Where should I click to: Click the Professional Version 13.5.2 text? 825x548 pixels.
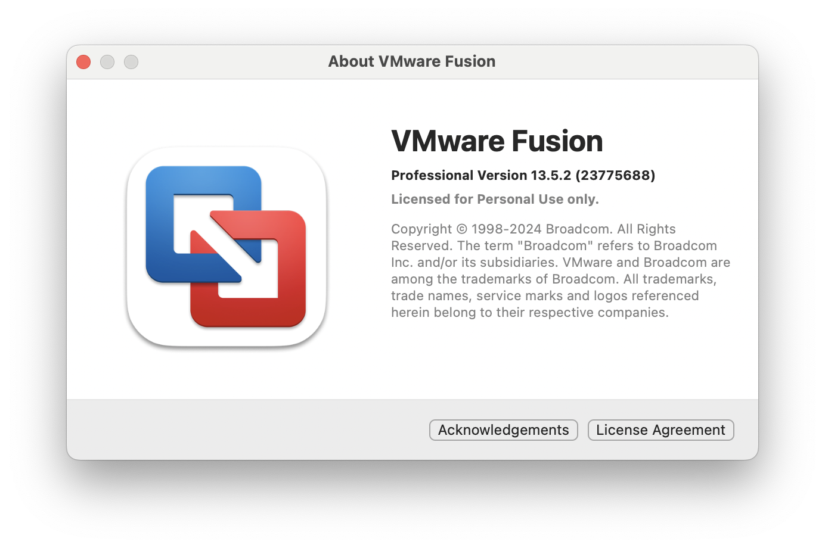481,175
